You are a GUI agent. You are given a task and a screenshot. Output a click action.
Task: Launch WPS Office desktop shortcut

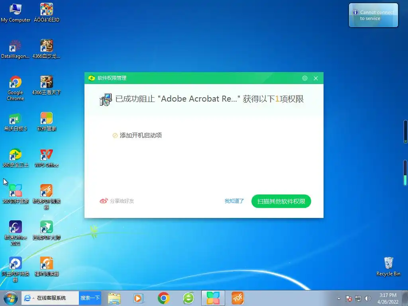click(x=47, y=158)
